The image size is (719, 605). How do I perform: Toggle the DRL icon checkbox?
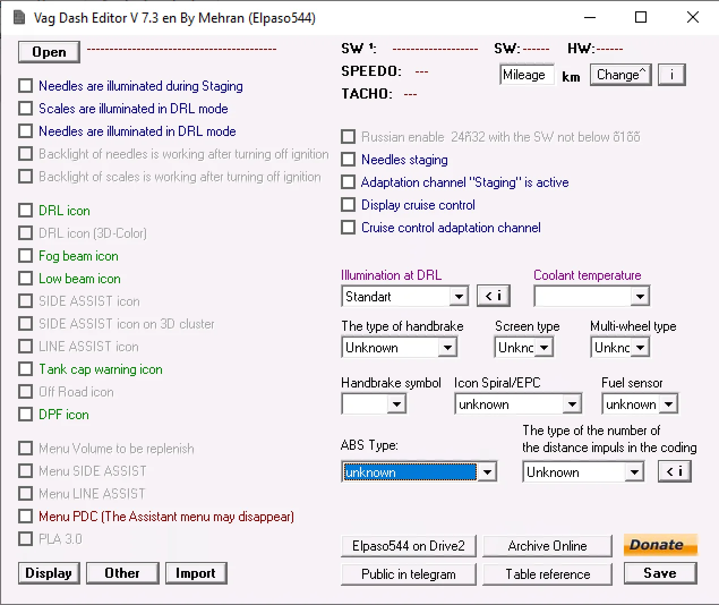tap(25, 211)
